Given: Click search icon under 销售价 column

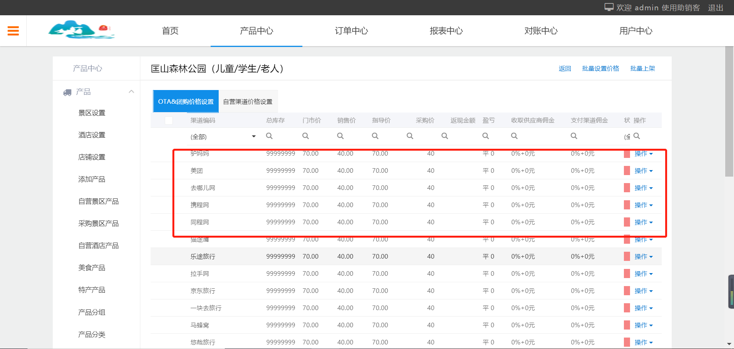Looking at the screenshot, I should point(340,136).
